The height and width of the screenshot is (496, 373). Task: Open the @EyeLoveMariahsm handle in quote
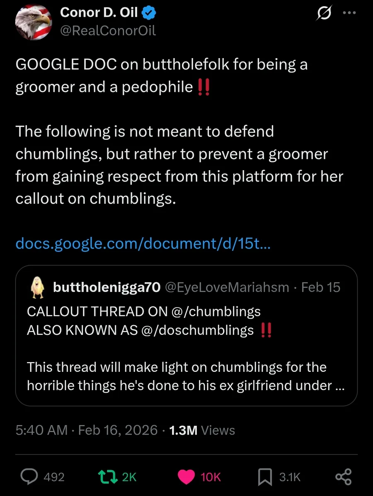point(227,287)
